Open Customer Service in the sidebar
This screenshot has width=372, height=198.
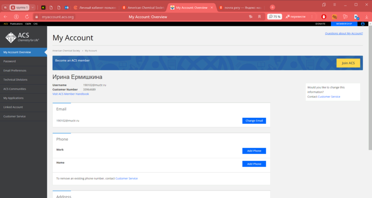[24, 116]
